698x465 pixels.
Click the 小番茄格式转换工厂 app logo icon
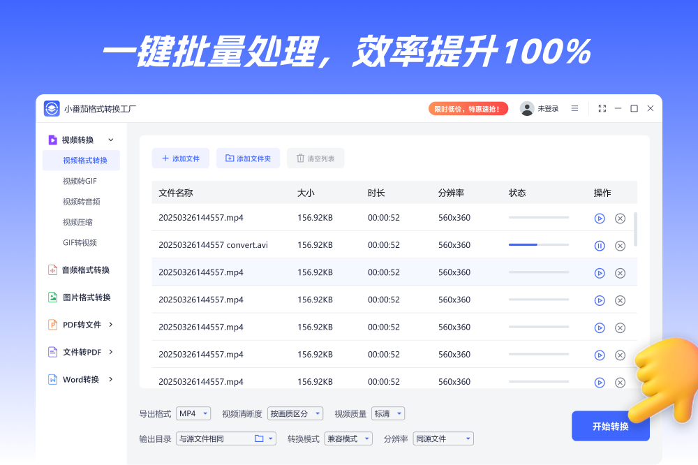pyautogui.click(x=52, y=108)
